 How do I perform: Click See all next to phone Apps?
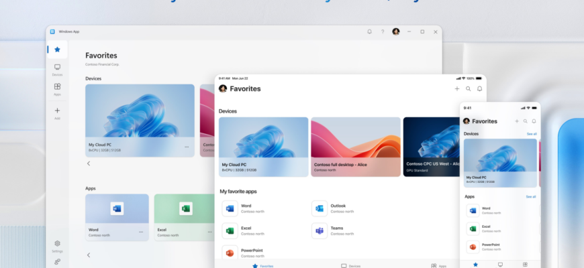click(531, 196)
